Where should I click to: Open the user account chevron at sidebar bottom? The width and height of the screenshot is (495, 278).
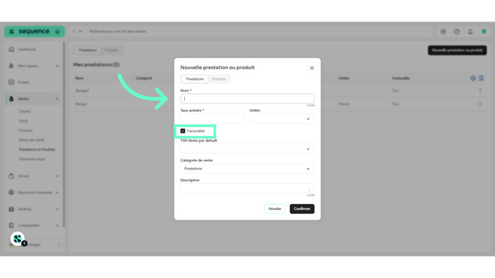tap(59, 245)
